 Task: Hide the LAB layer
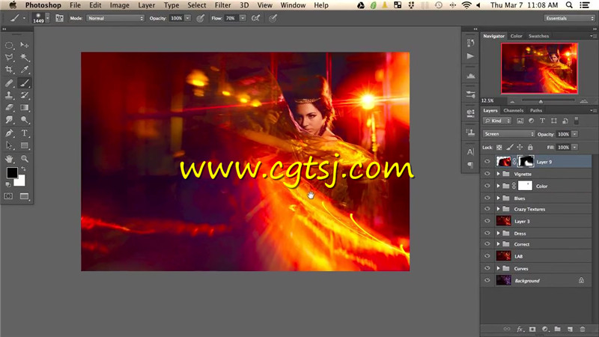tap(487, 256)
